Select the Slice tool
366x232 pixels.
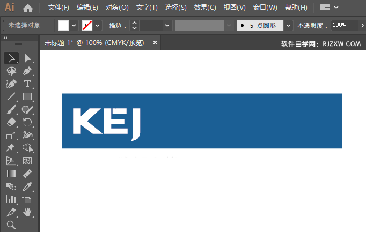coord(11,212)
